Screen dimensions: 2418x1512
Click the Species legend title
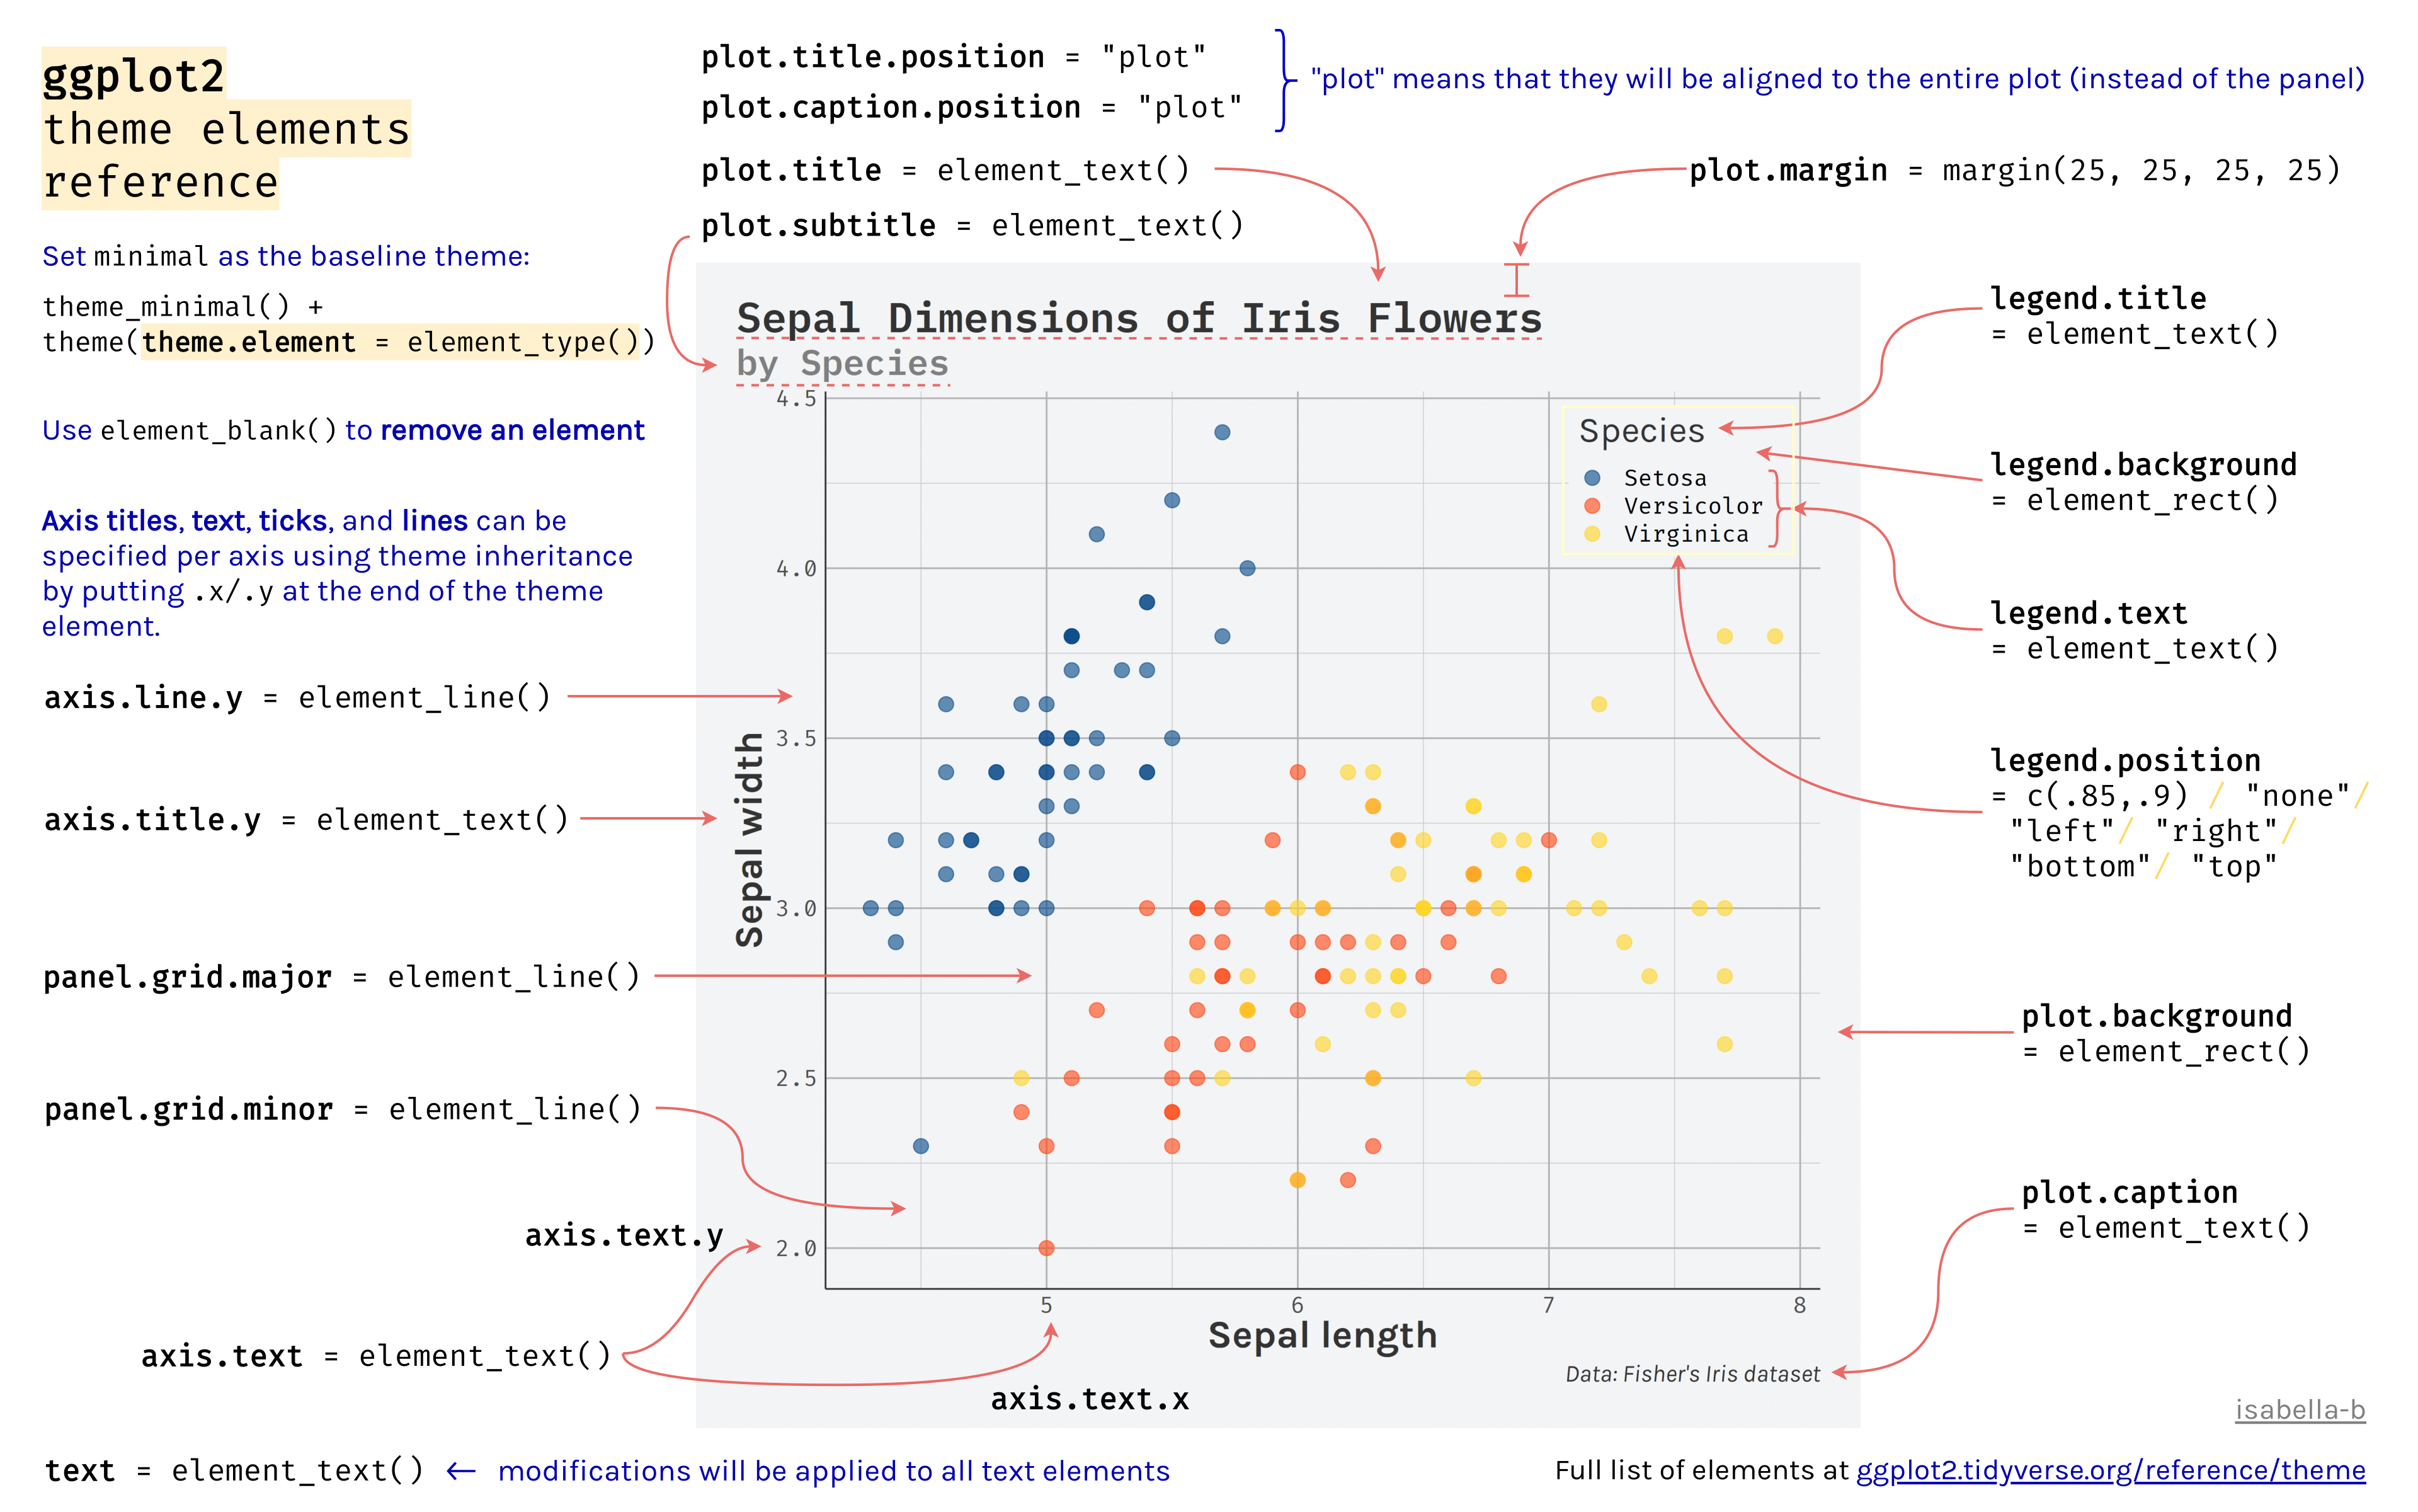point(1641,431)
